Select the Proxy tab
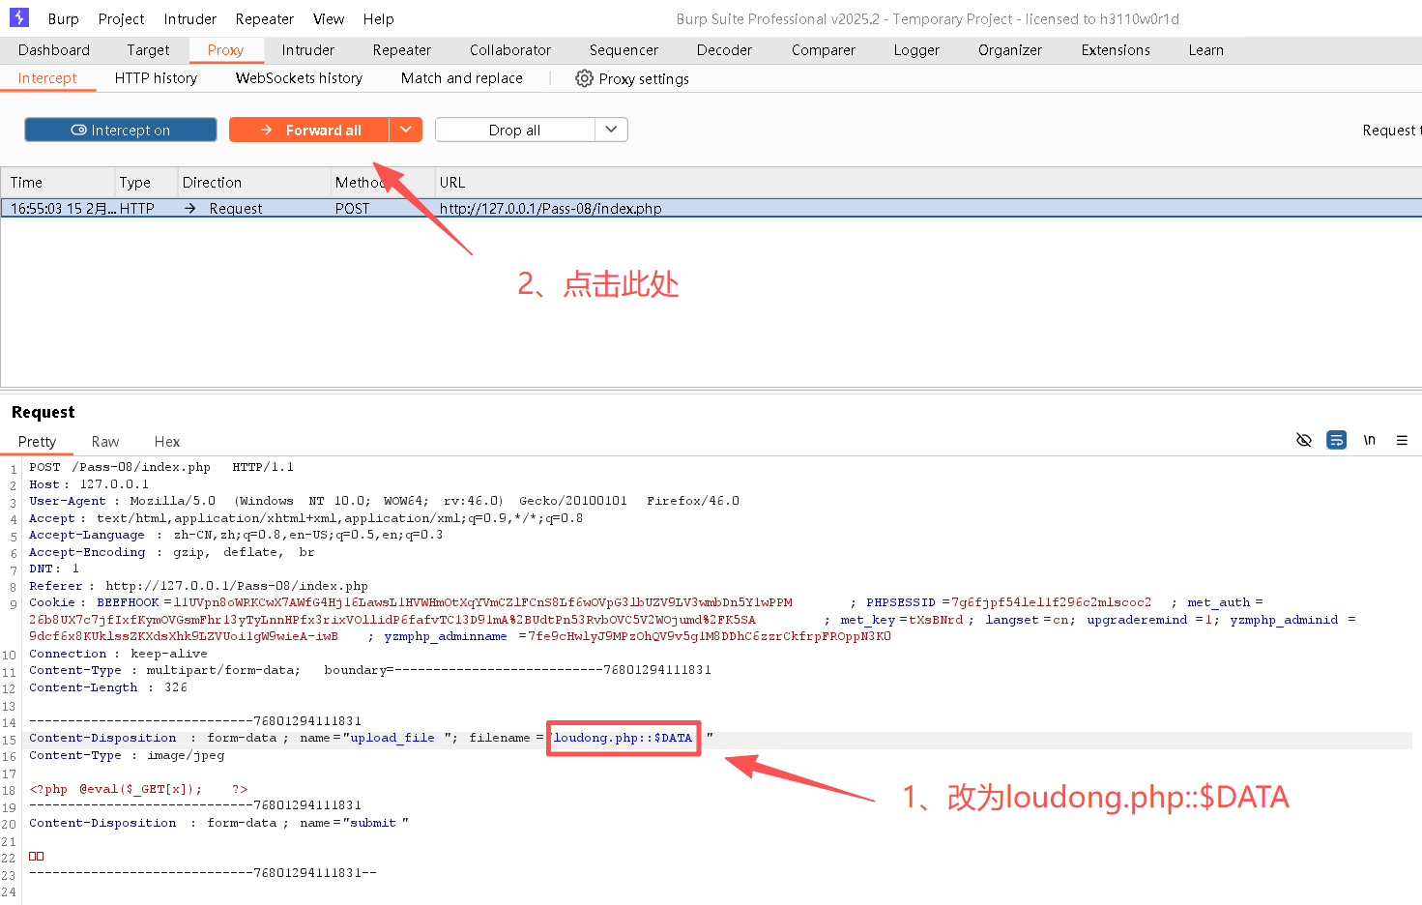This screenshot has width=1422, height=905. (x=225, y=50)
